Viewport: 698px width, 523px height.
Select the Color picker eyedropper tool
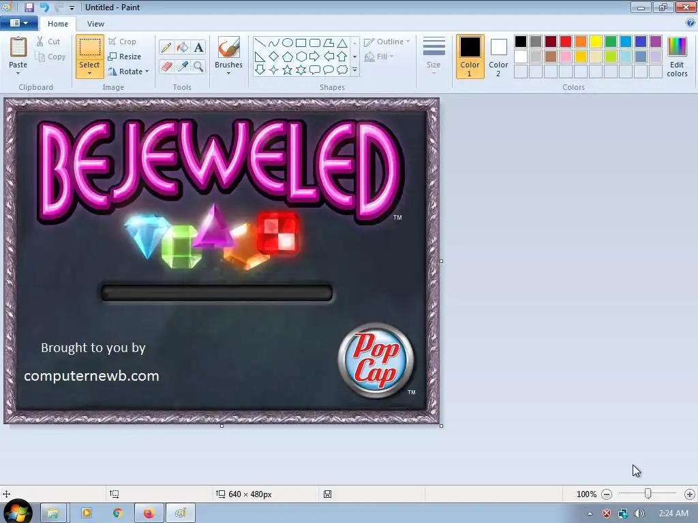[183, 67]
